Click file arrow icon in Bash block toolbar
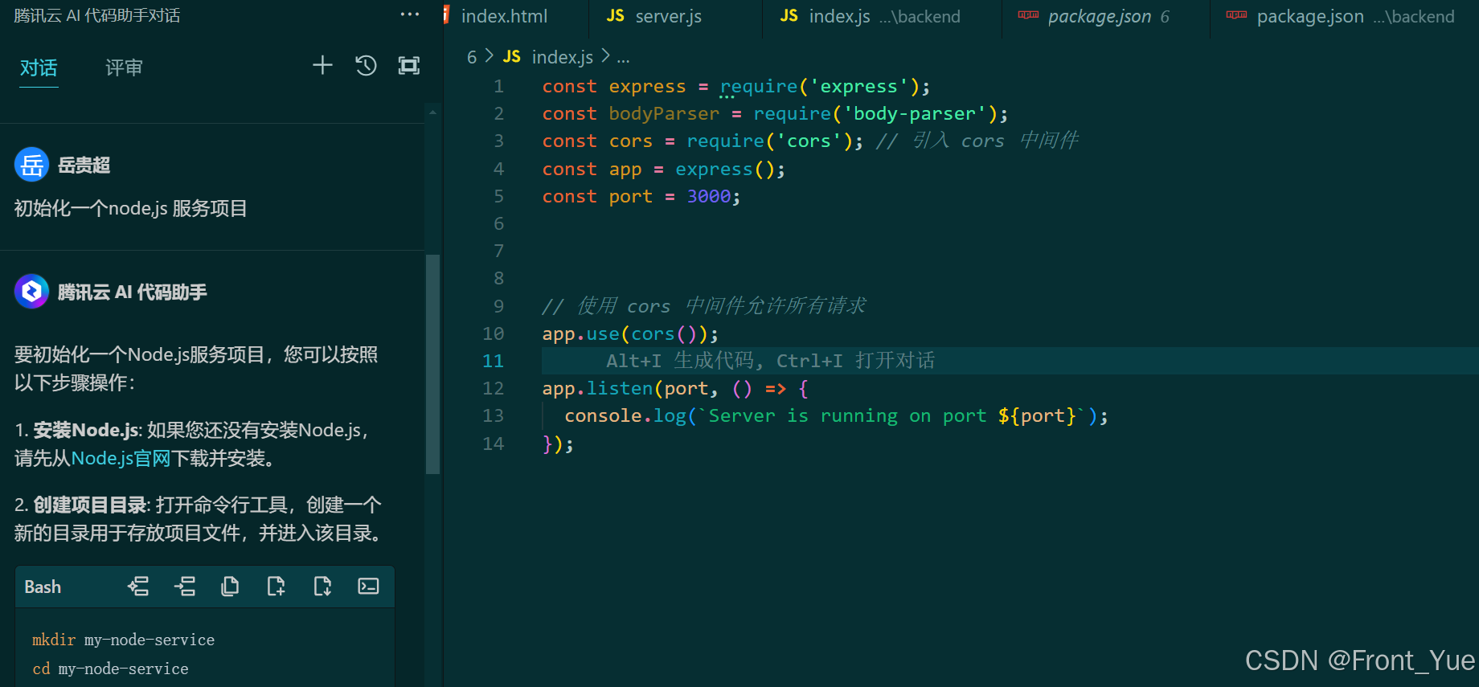The image size is (1479, 687). coord(322,587)
